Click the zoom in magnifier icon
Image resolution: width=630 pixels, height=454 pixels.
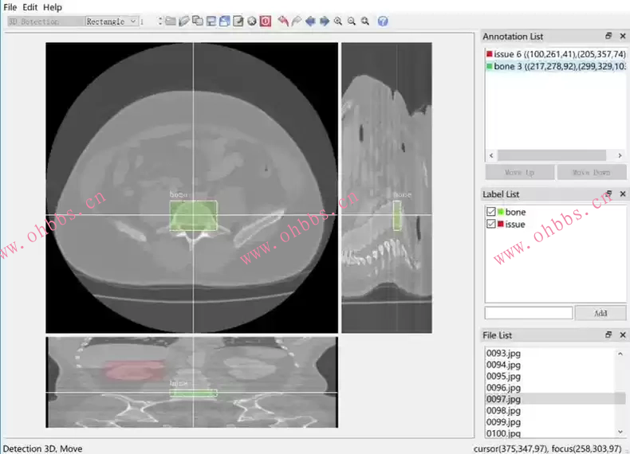(338, 22)
